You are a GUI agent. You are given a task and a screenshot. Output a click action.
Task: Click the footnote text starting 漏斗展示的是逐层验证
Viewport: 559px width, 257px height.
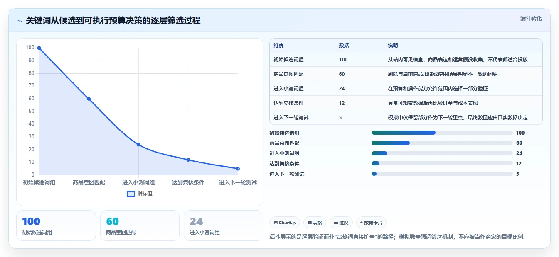coord(399,237)
